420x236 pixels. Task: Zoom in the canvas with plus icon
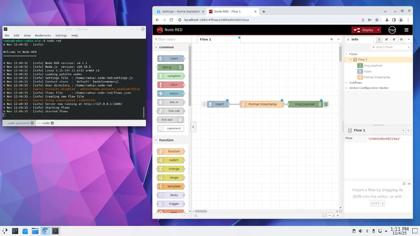point(338,216)
